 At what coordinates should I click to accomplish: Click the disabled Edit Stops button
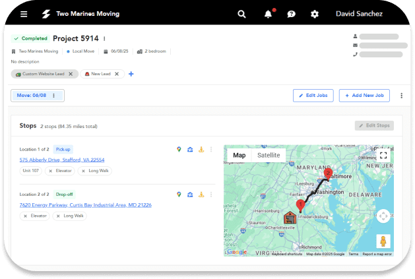click(374, 125)
